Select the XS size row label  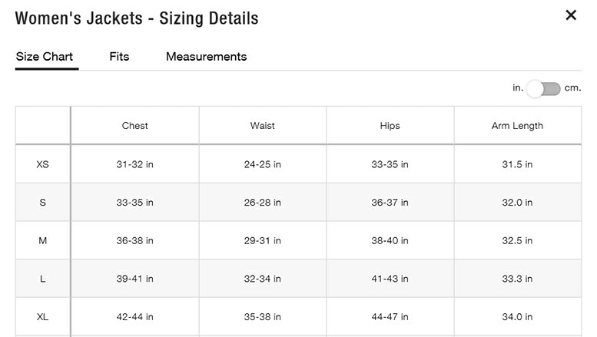43,164
